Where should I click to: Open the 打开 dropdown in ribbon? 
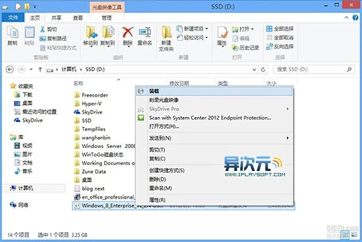(243, 30)
